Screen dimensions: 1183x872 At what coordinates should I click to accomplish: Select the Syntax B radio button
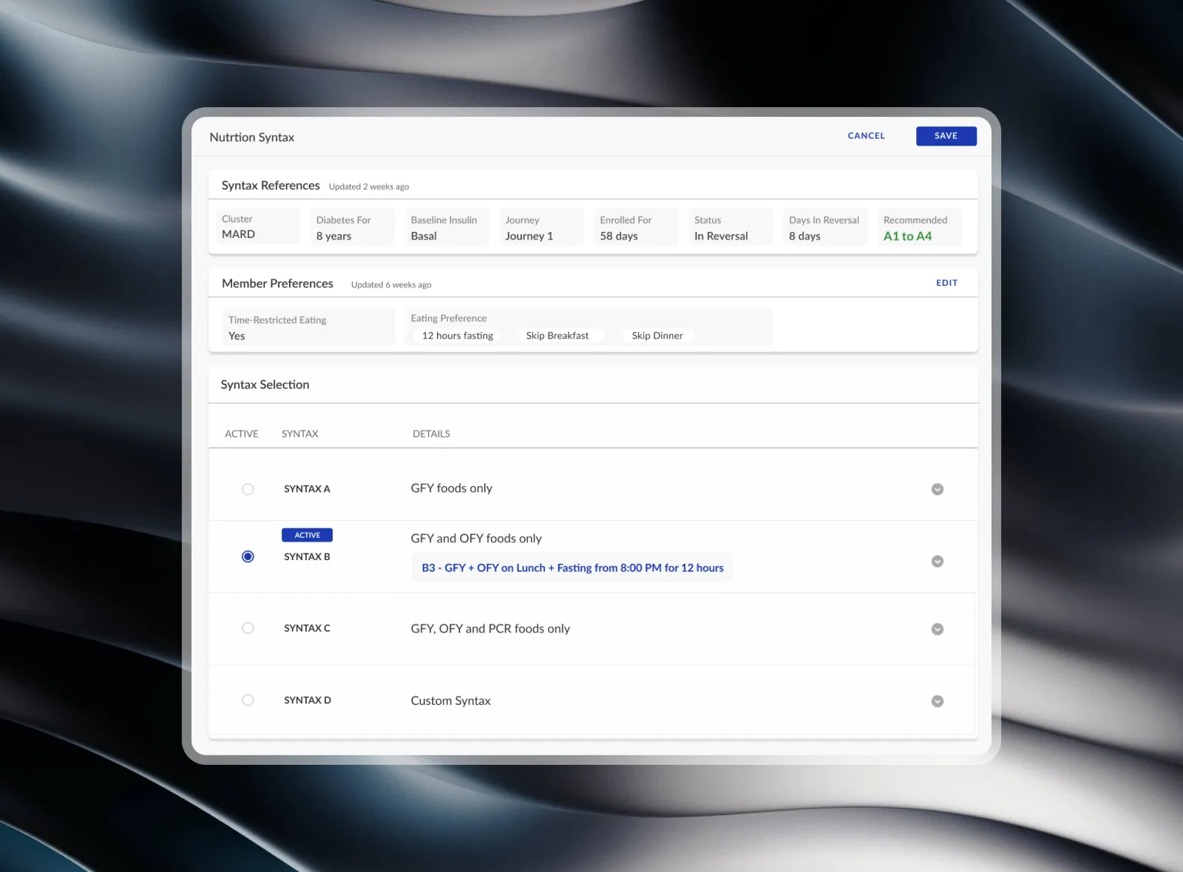point(248,556)
